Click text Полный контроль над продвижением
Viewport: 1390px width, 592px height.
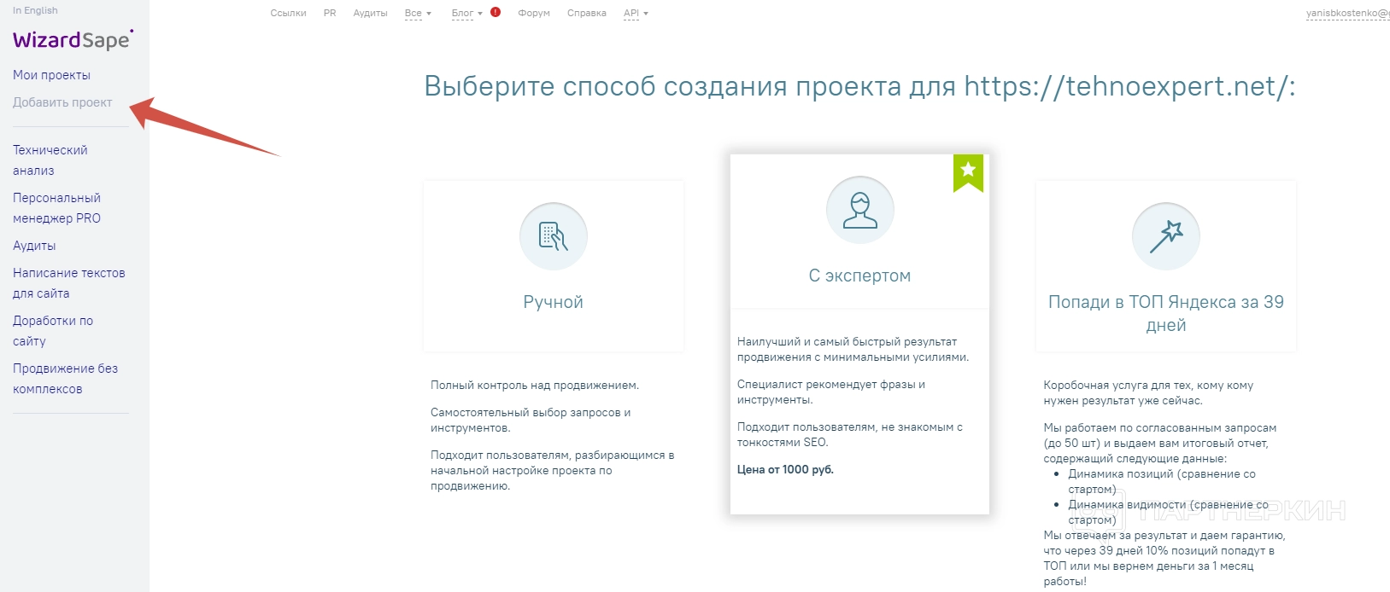pyautogui.click(x=535, y=386)
